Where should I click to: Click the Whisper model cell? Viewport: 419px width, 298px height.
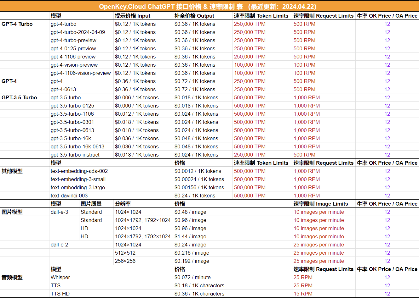point(60,277)
